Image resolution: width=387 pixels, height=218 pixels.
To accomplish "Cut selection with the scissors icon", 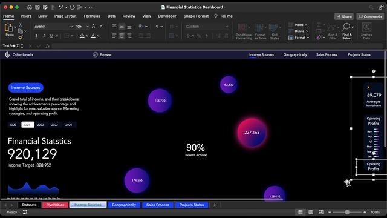I will click(x=21, y=25).
